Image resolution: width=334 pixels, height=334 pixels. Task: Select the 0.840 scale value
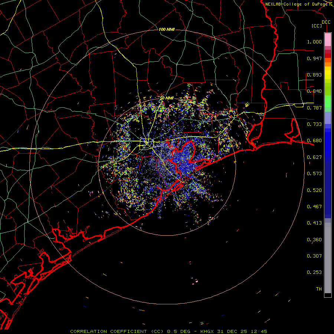tap(314, 91)
